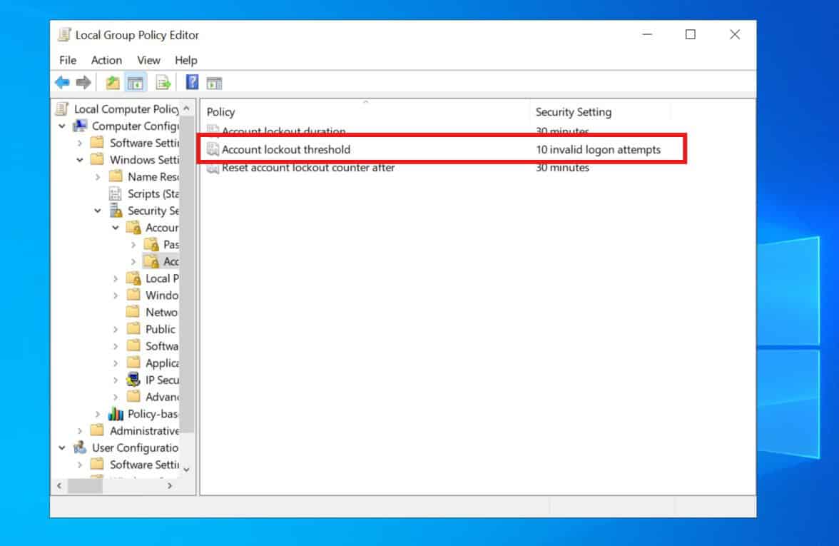The height and width of the screenshot is (546, 839).
Task: Collapse the Computer Configuration node
Action: [62, 126]
